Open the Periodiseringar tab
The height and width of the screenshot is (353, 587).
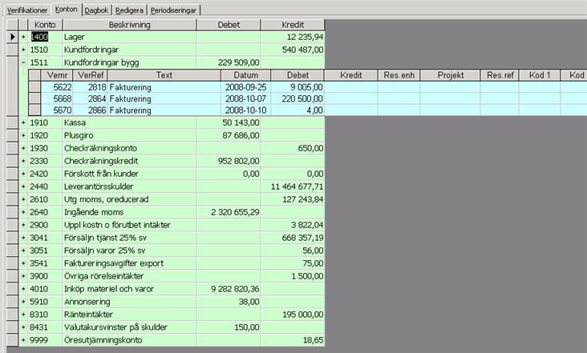pyautogui.click(x=173, y=10)
